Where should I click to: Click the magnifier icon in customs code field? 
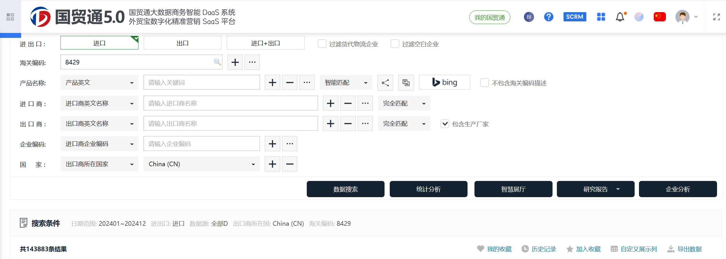217,62
